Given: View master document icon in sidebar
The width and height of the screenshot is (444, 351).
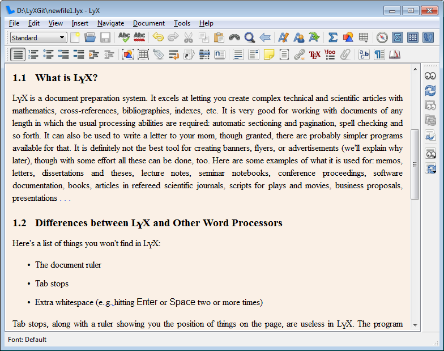Looking at the screenshot, I should pyautogui.click(x=430, y=105).
